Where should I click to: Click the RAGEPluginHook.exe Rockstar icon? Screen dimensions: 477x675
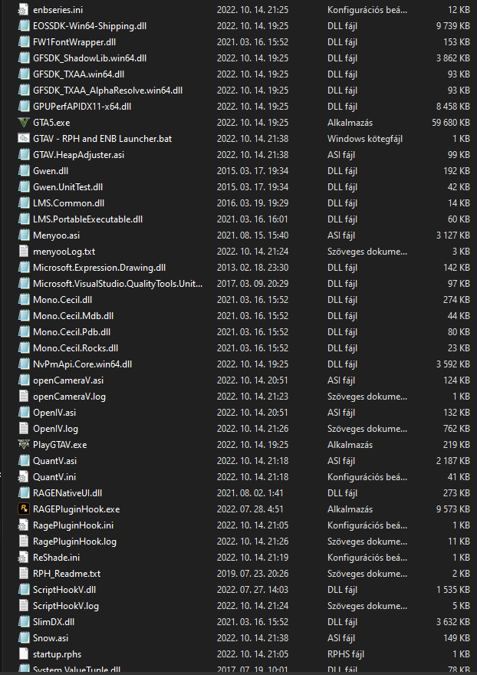tap(23, 509)
